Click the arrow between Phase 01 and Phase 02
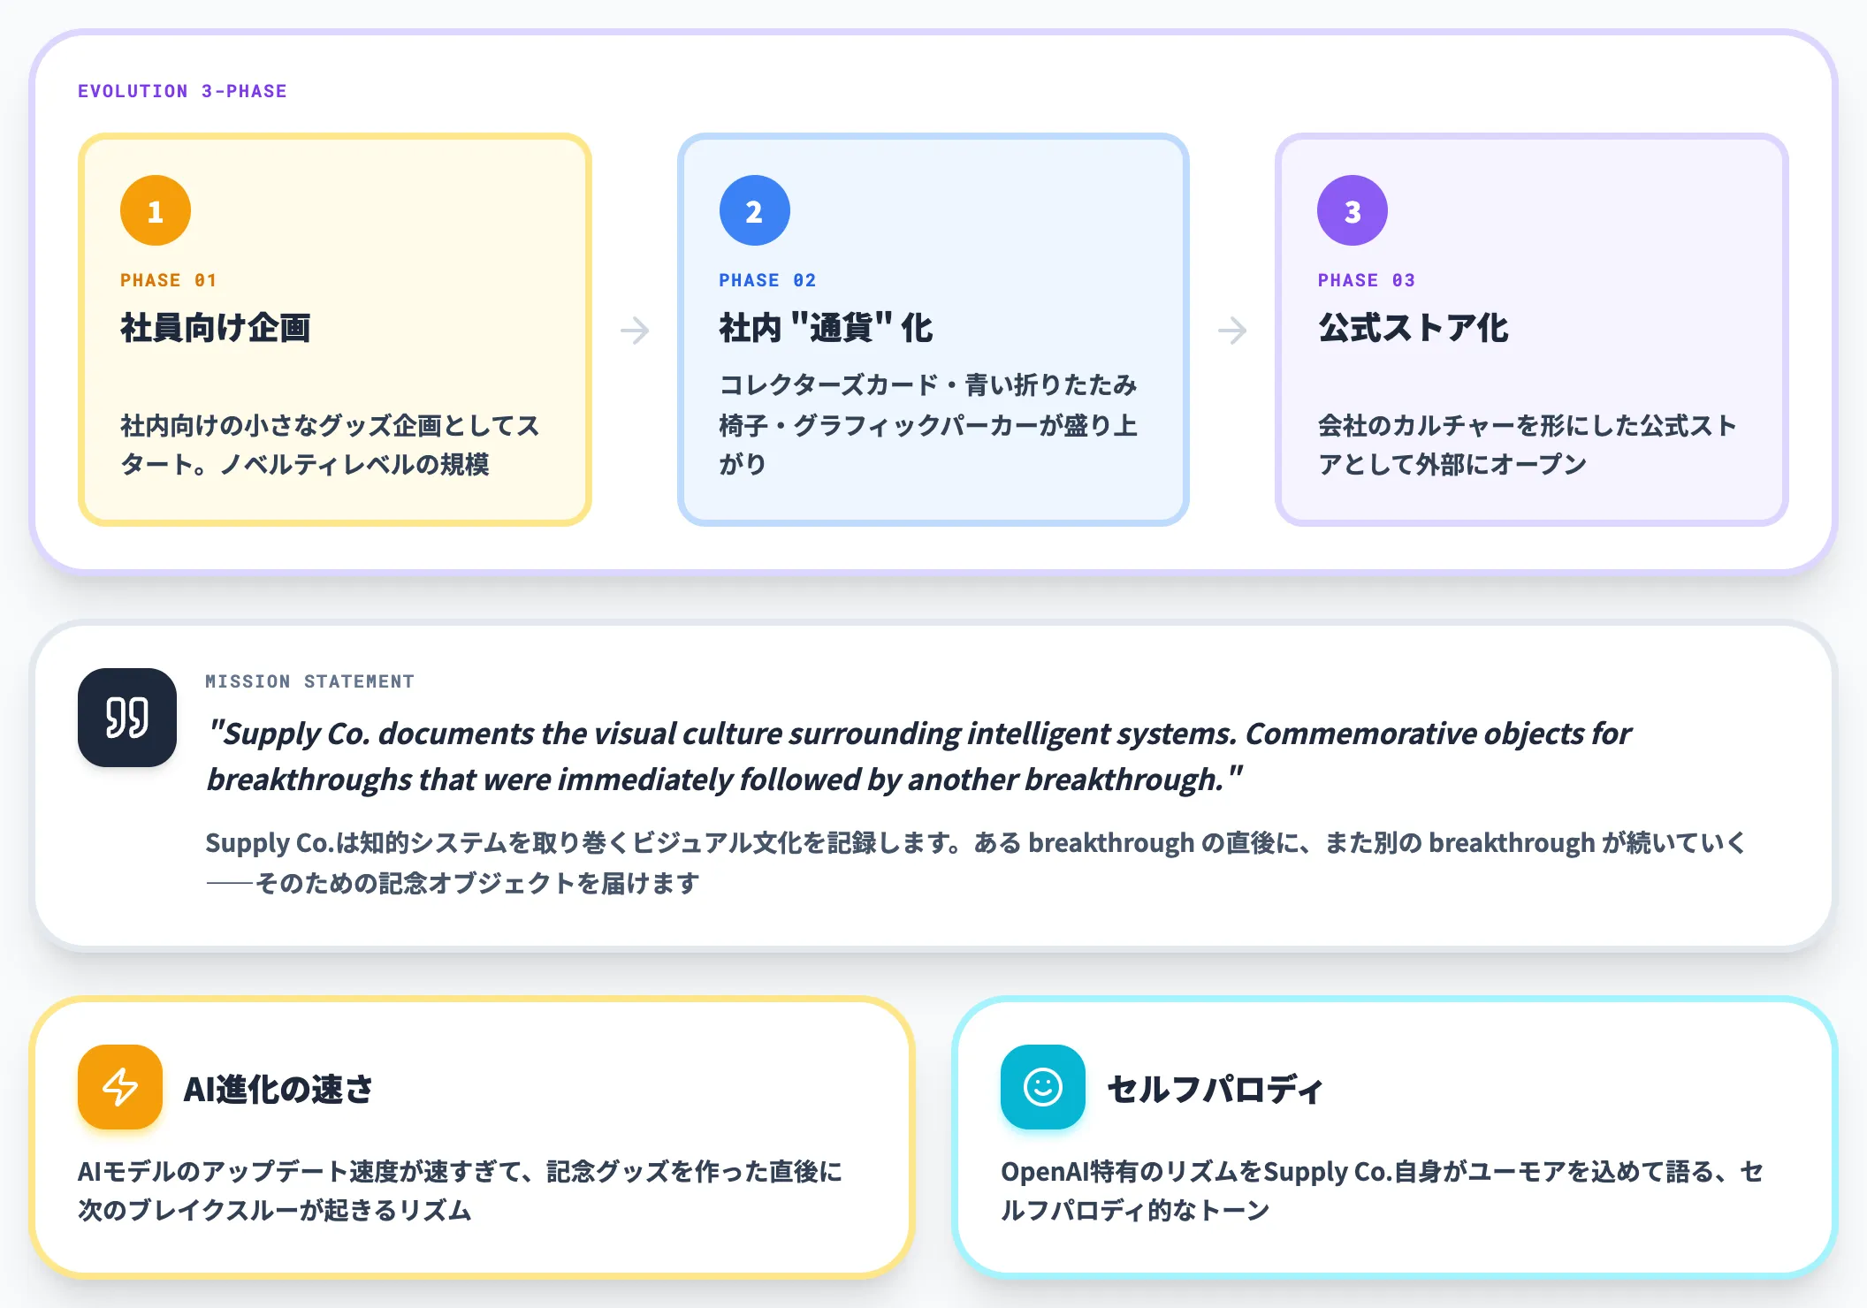1867x1308 pixels. point(635,331)
